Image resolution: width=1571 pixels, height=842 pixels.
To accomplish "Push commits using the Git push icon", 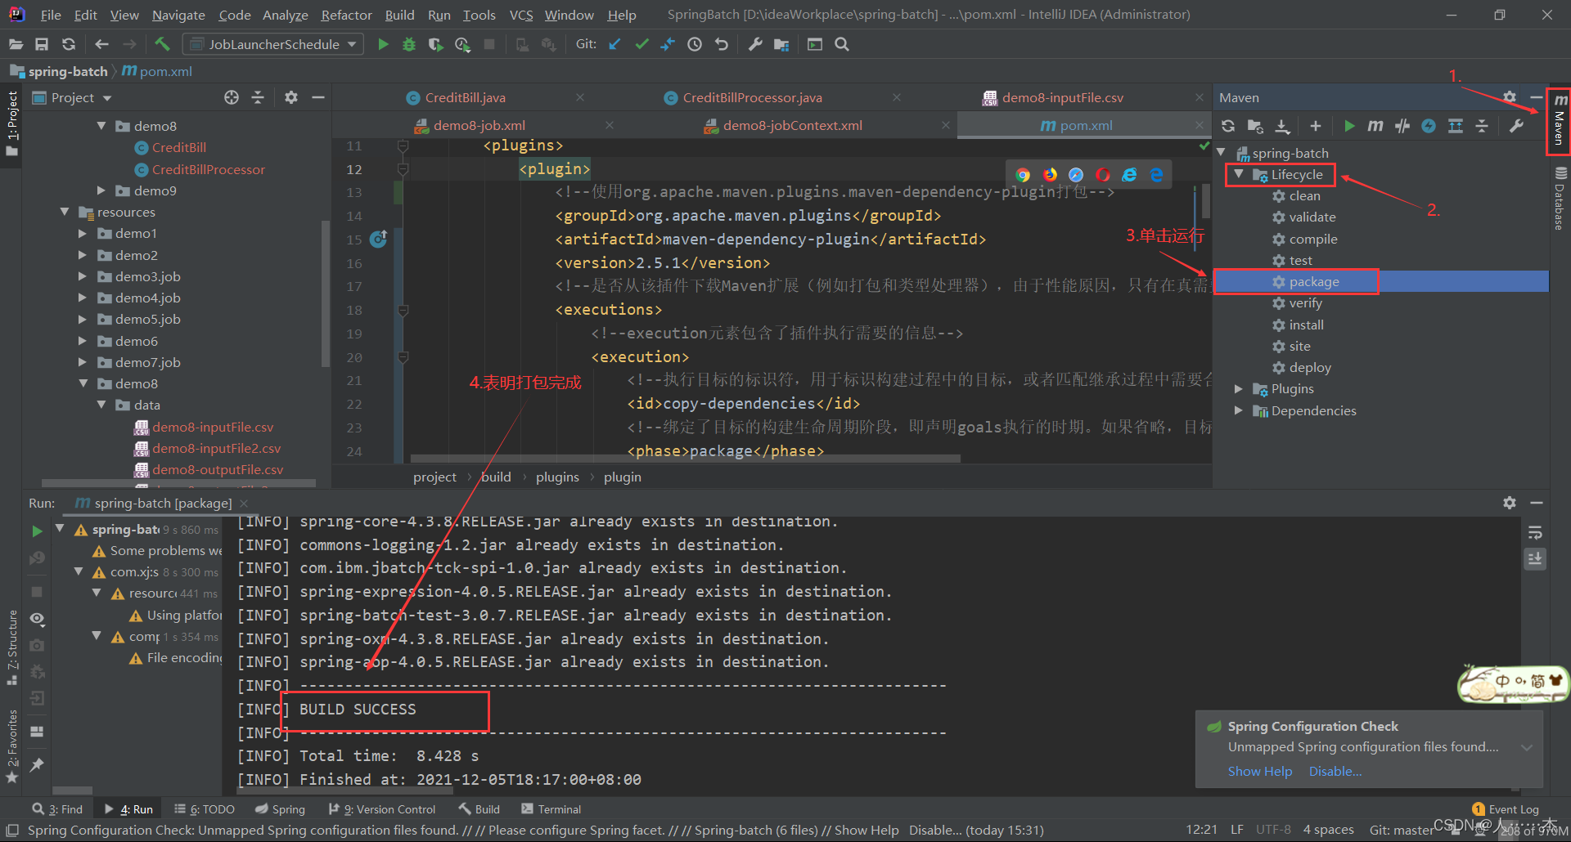I will coord(668,44).
